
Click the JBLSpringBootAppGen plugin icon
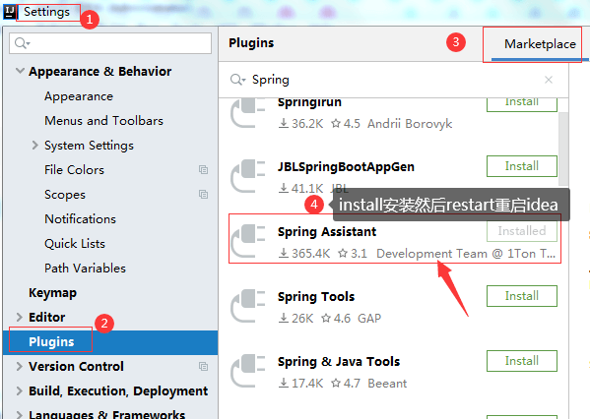coord(248,176)
